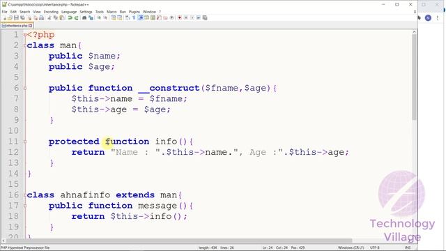Open the Window menu

(x=149, y=12)
